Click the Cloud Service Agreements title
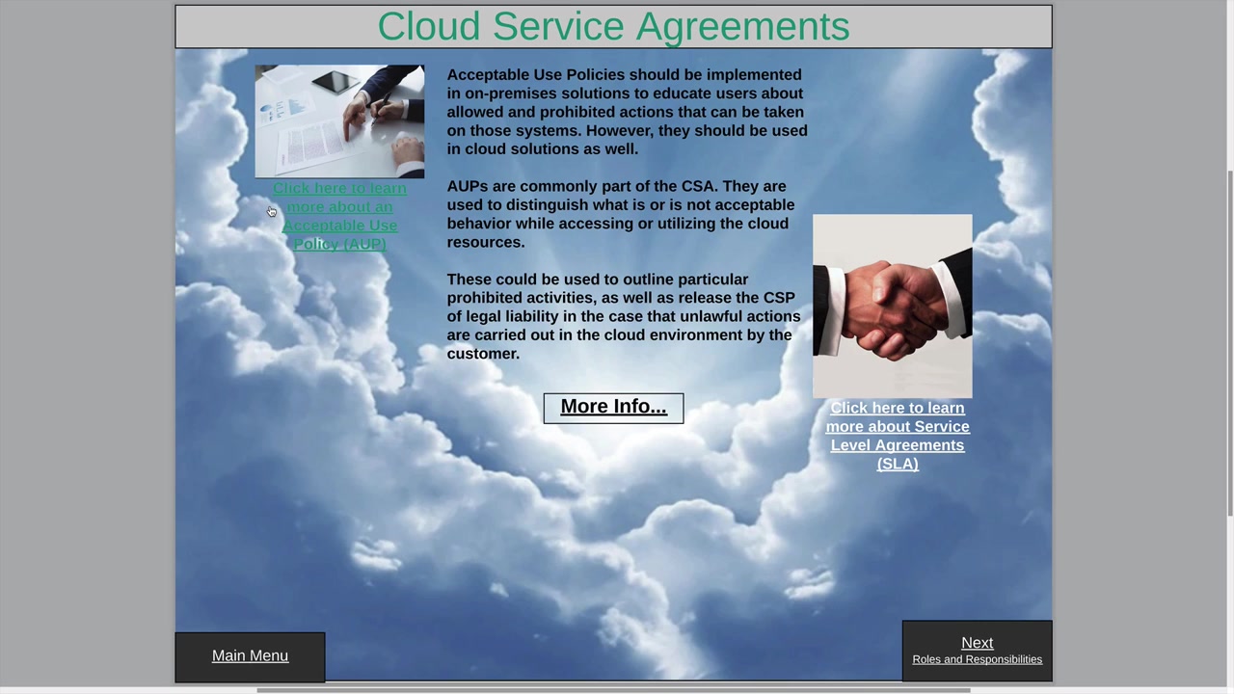 613,26
